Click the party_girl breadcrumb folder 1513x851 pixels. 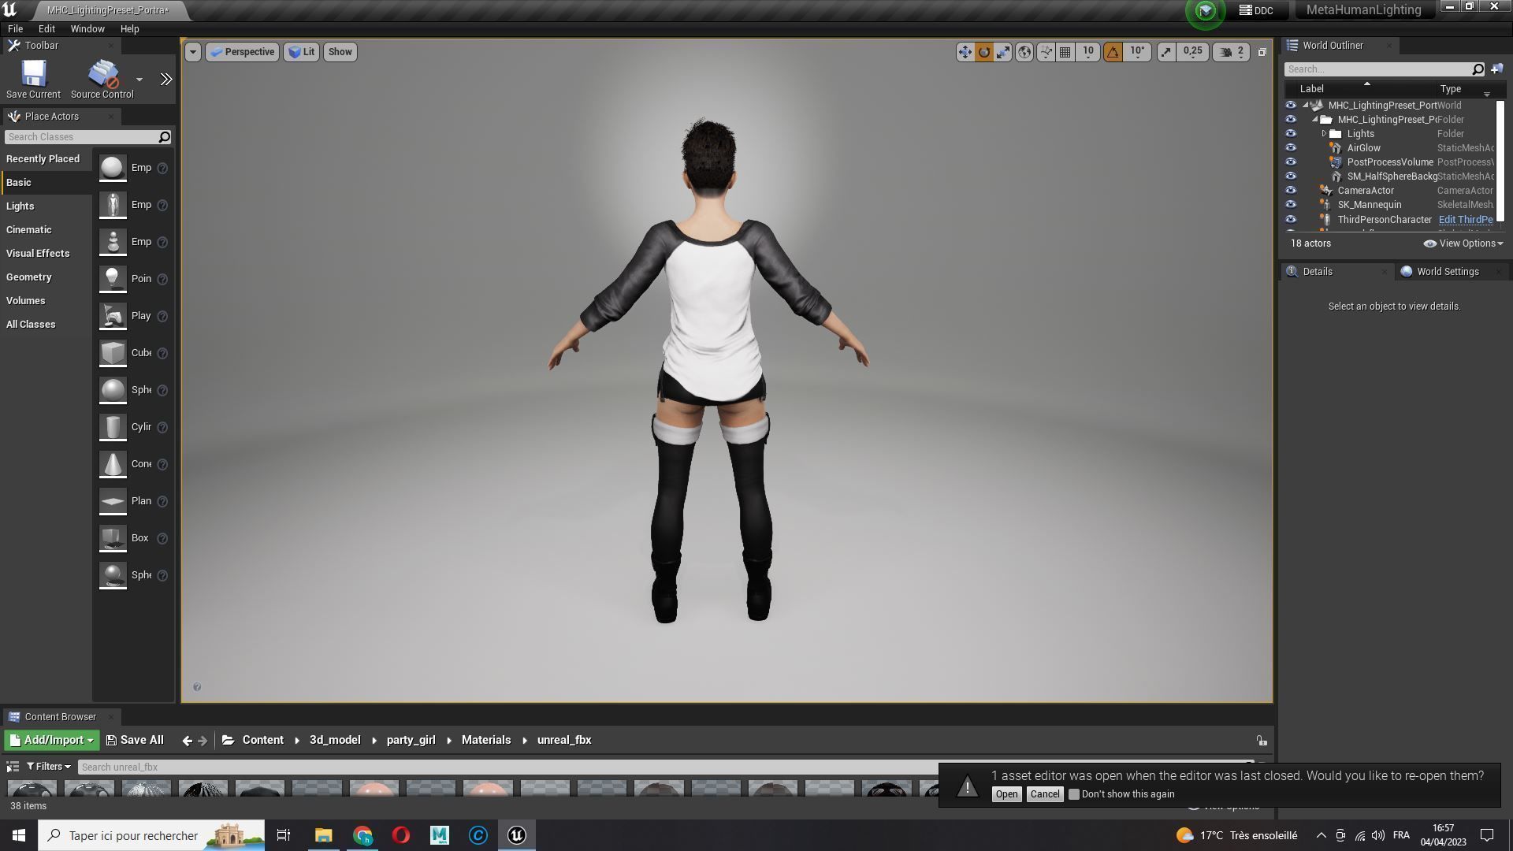click(411, 741)
